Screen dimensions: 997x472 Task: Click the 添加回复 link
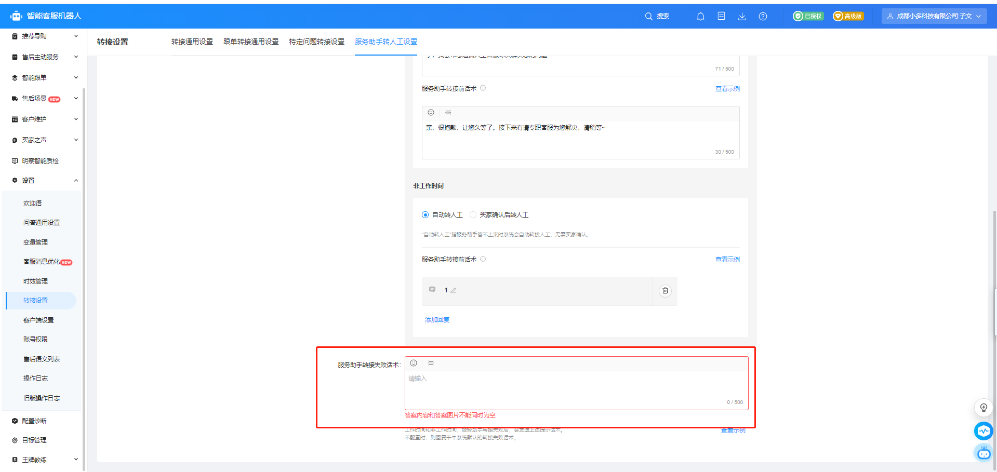(x=437, y=320)
